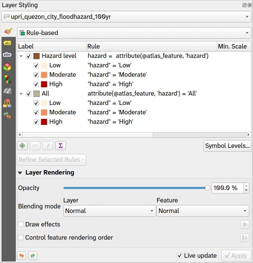Click the Rule column header
The width and height of the screenshot is (253, 263).
click(151, 46)
